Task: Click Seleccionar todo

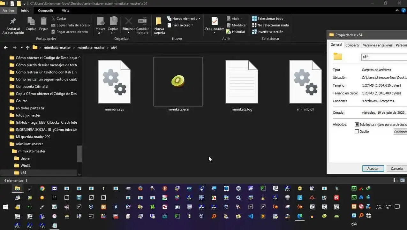Action: tap(268, 19)
